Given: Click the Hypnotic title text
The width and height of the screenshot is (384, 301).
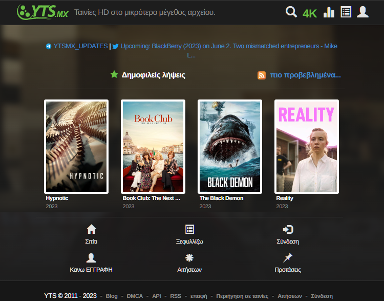Looking at the screenshot, I should pyautogui.click(x=57, y=198).
